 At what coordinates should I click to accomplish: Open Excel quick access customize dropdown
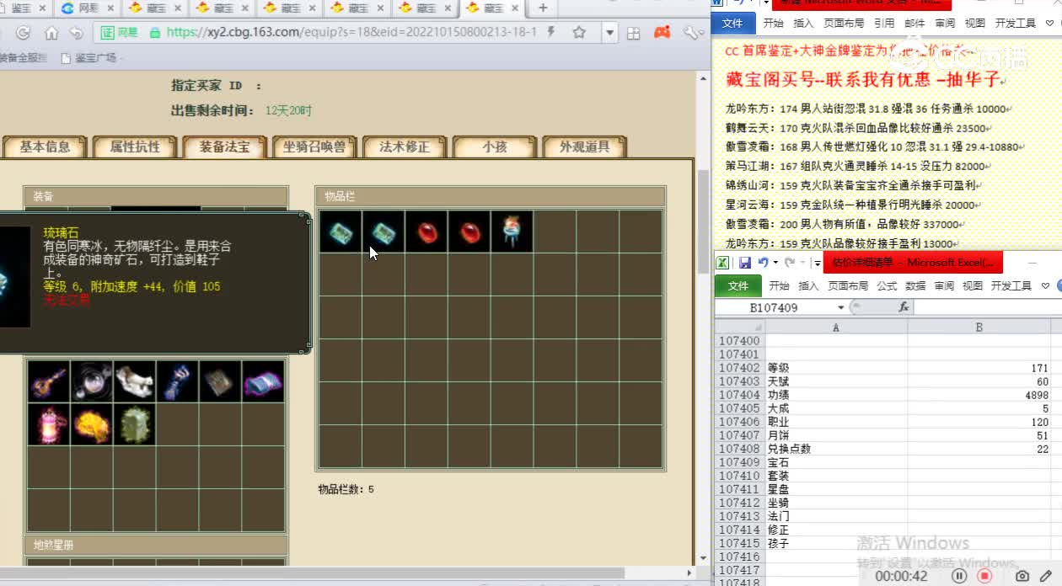point(817,263)
